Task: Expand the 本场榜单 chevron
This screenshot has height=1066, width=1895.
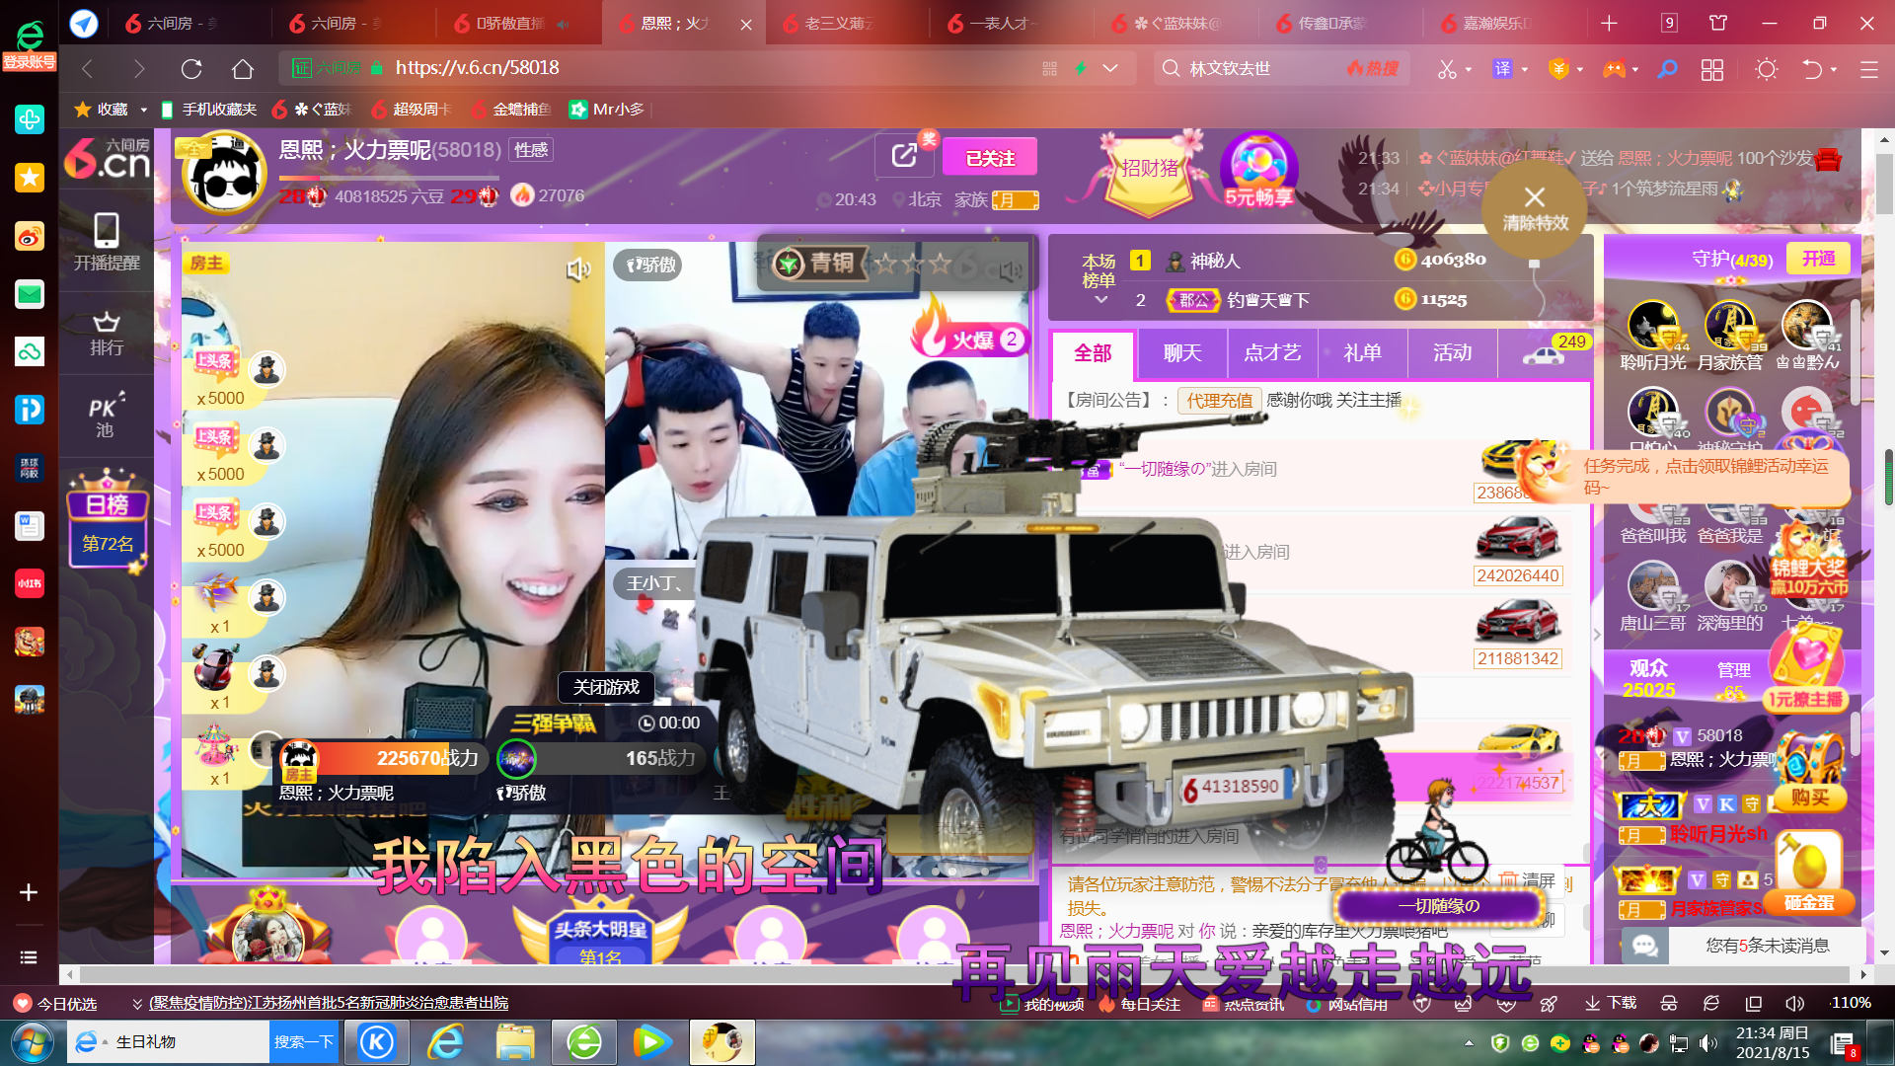Action: [1101, 299]
